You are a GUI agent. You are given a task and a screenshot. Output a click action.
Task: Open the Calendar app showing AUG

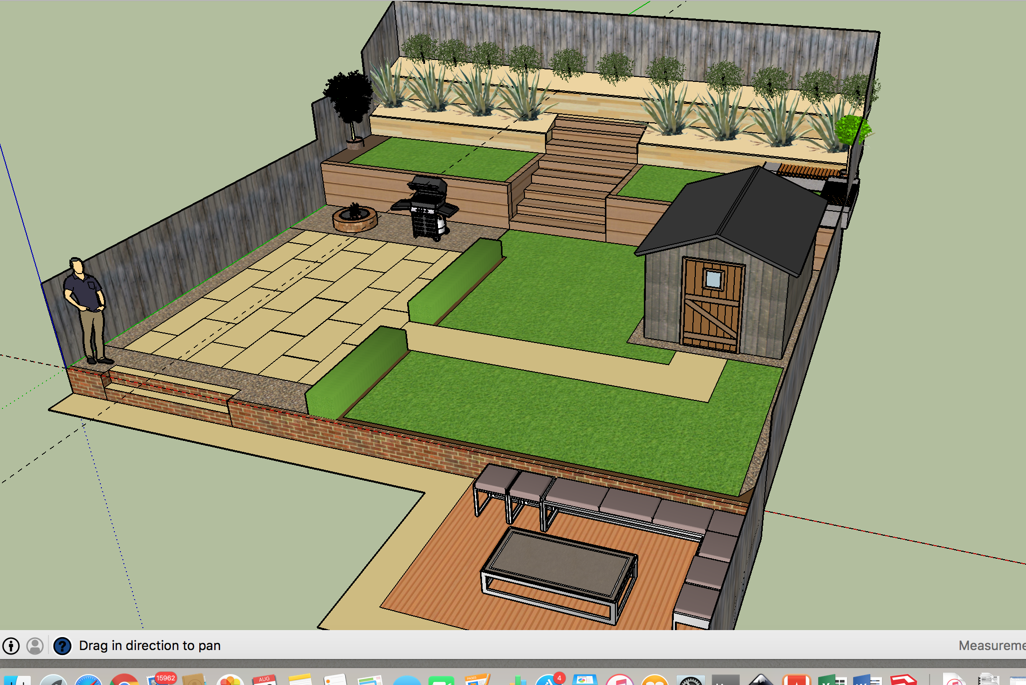tap(265, 681)
